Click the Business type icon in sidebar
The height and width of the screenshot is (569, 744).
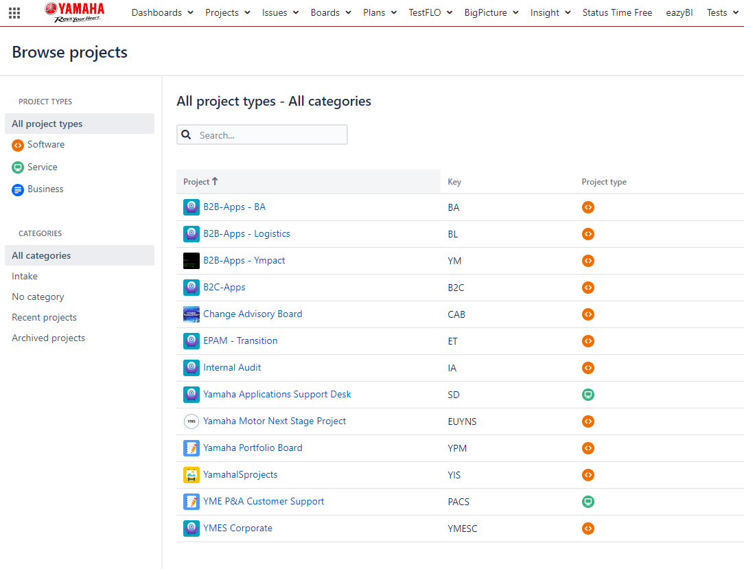(x=18, y=190)
